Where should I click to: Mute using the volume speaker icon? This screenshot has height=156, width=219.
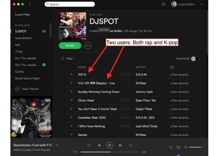pos(186,147)
